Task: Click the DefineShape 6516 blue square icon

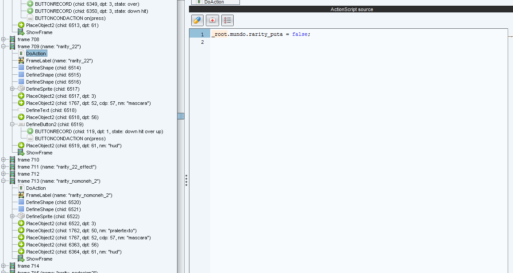Action: 21,82
